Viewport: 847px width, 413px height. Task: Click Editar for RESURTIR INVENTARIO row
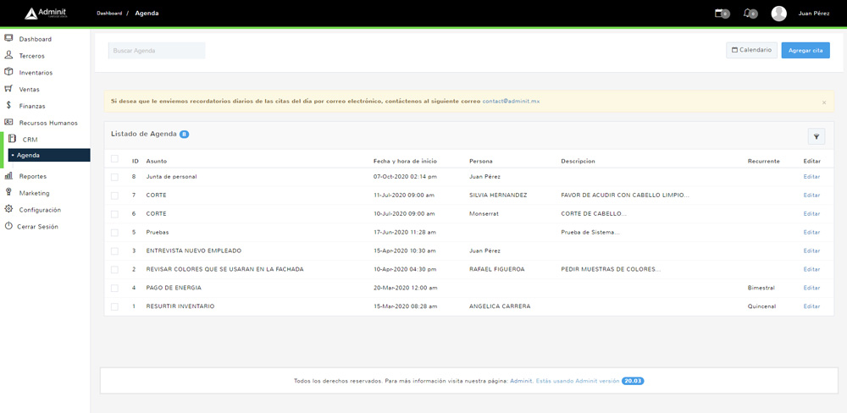[x=811, y=306]
